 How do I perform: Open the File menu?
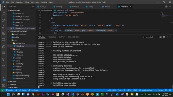click(x=7, y=2)
